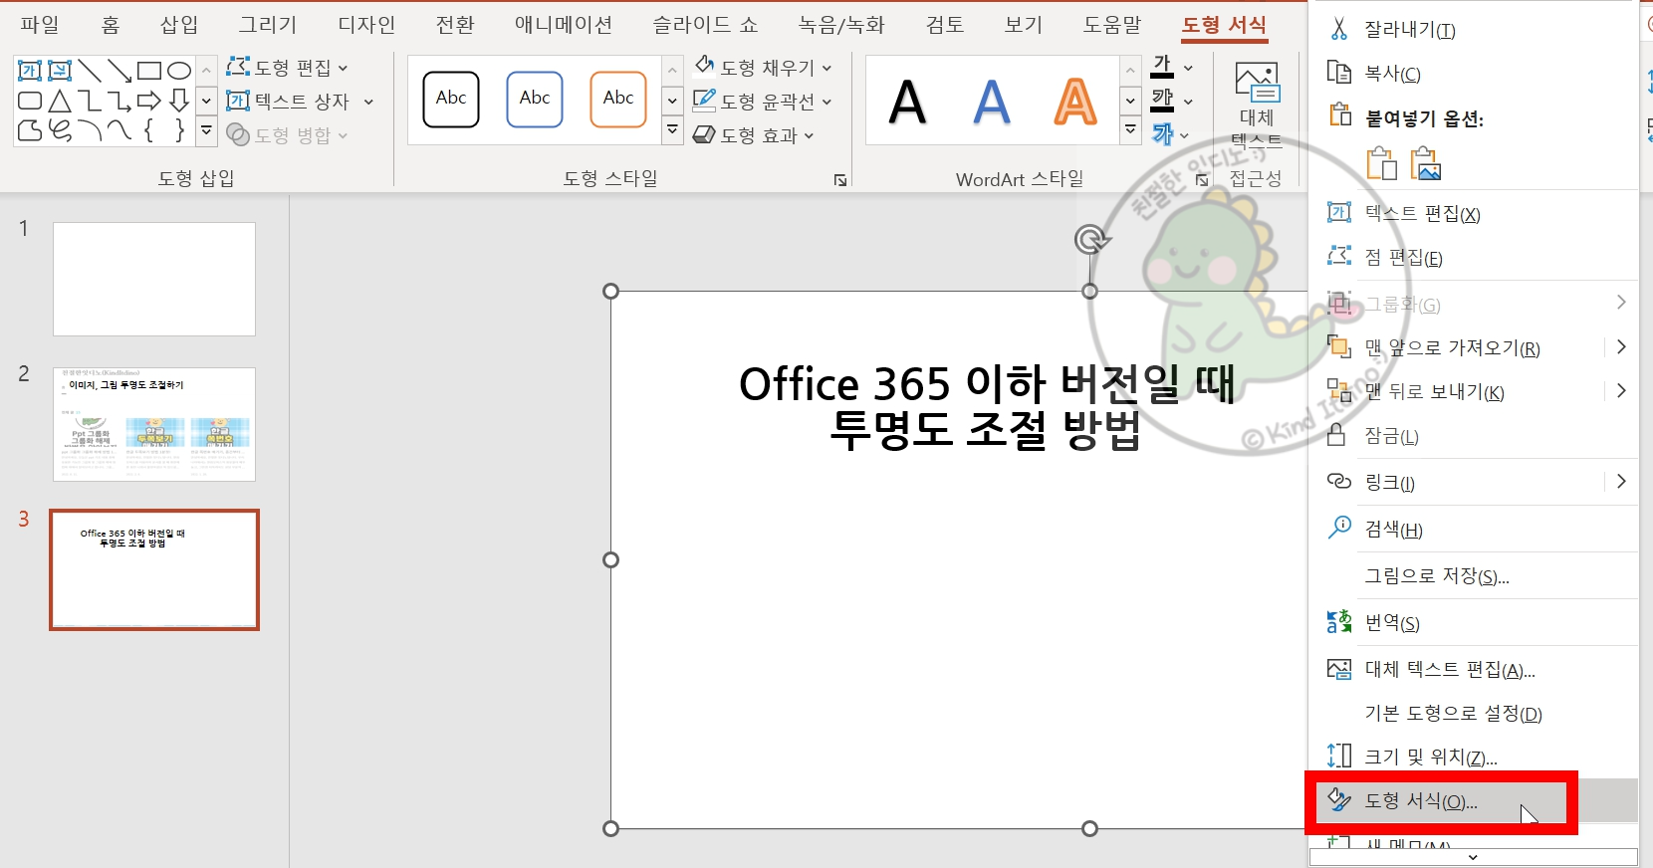Click the 대체 텍스트 button
1653x868 pixels.
tap(1257, 108)
